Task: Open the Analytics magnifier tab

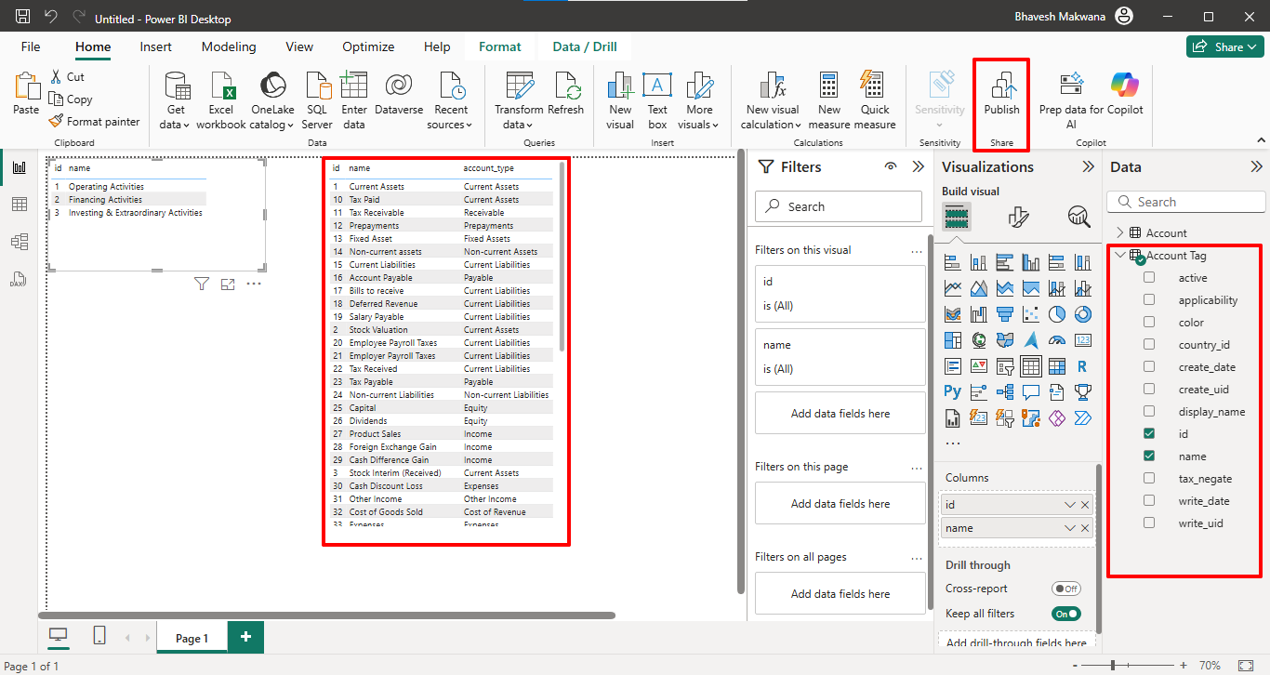Action: pos(1078,217)
